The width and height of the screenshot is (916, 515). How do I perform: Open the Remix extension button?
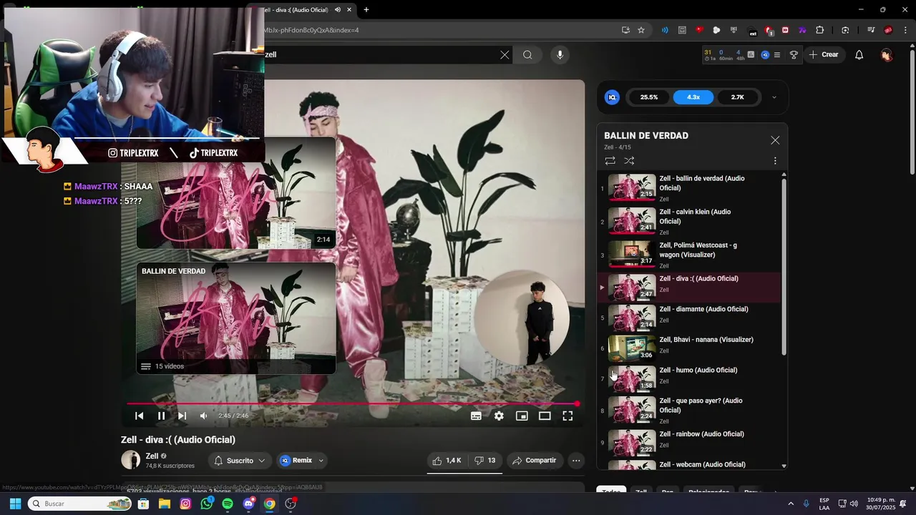coord(296,461)
